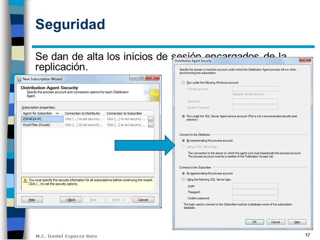Click Excel Files Connection to Distributor cell
The height and width of the screenshot is (240, 320).
[84, 125]
